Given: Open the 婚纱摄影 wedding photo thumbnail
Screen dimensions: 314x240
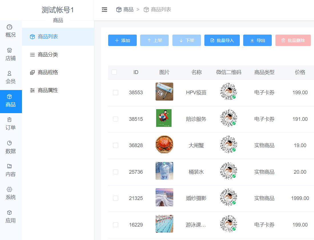Looking at the screenshot, I should coord(164,197).
